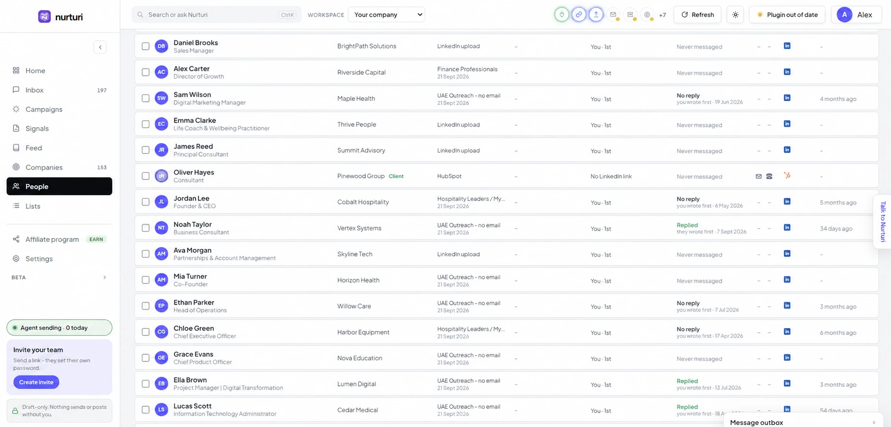Open Companies in the sidebar

coord(59,167)
